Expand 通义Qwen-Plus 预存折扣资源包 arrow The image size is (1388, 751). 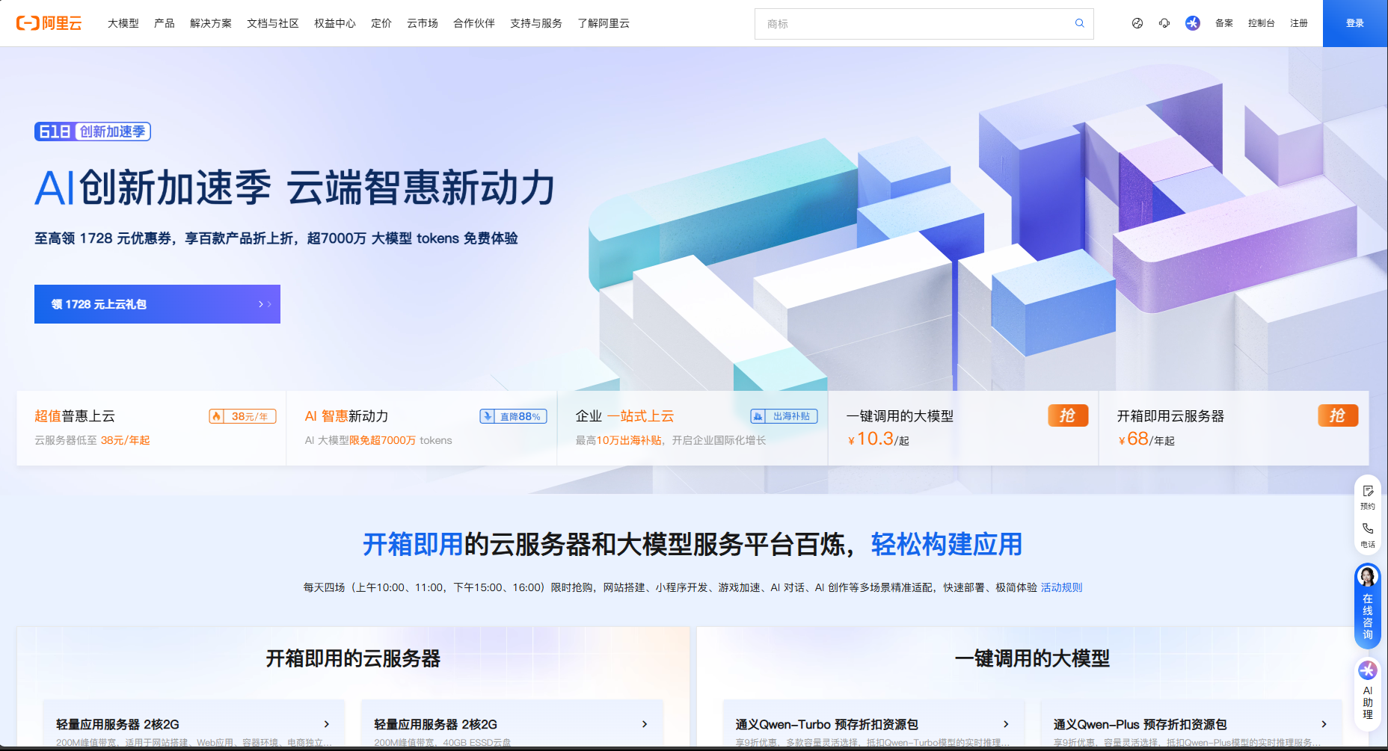(1324, 724)
